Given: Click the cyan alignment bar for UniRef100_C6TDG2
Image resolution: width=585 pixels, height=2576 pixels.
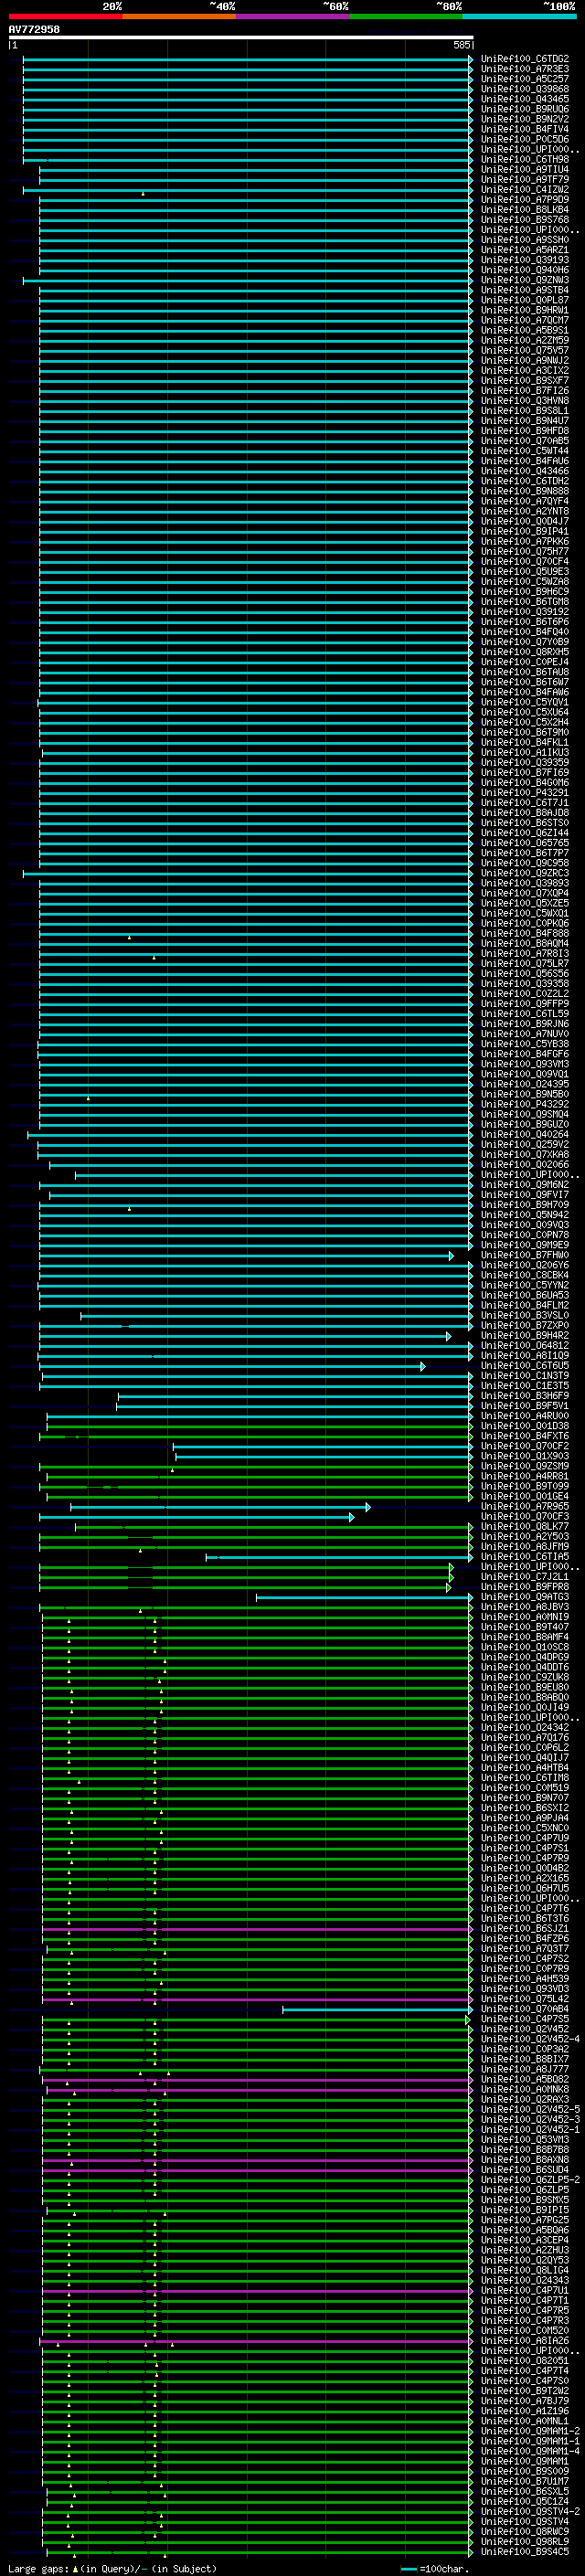Looking at the screenshot, I should point(247,59).
